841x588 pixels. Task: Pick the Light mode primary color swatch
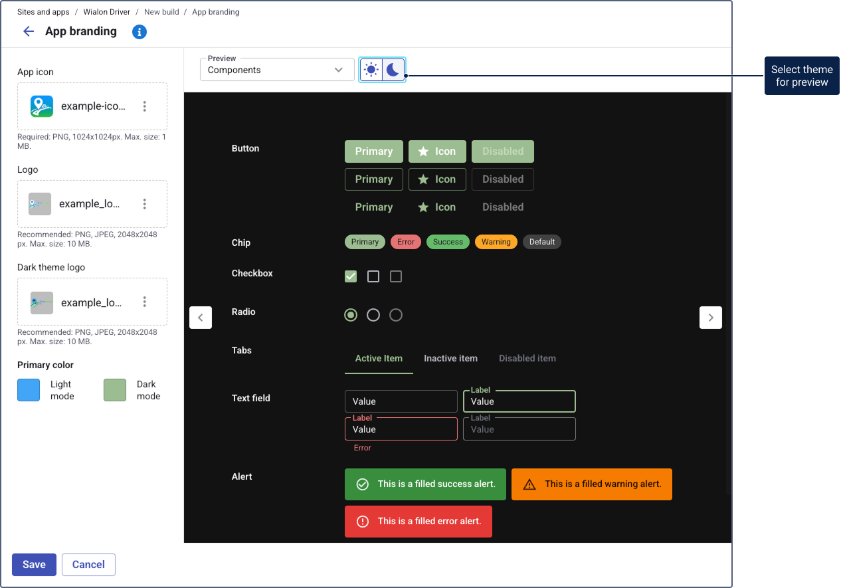tap(29, 390)
